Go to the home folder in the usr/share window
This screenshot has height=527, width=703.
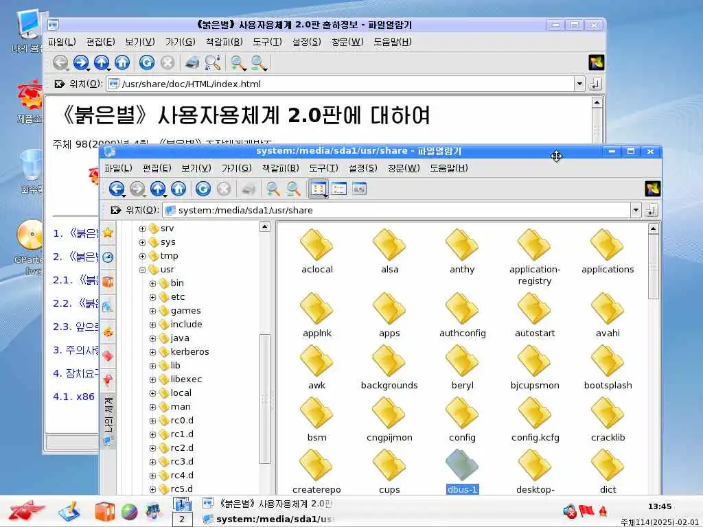[x=178, y=189]
